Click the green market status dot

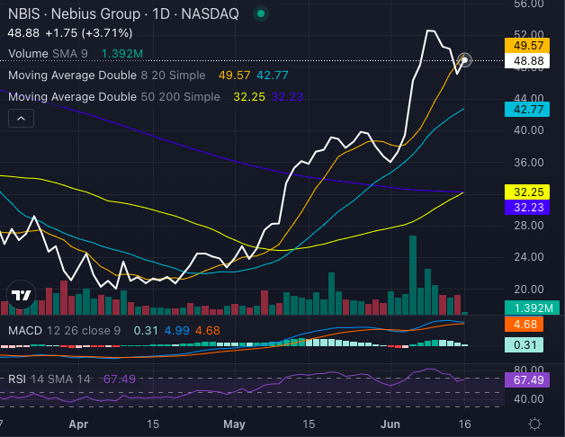pos(261,14)
